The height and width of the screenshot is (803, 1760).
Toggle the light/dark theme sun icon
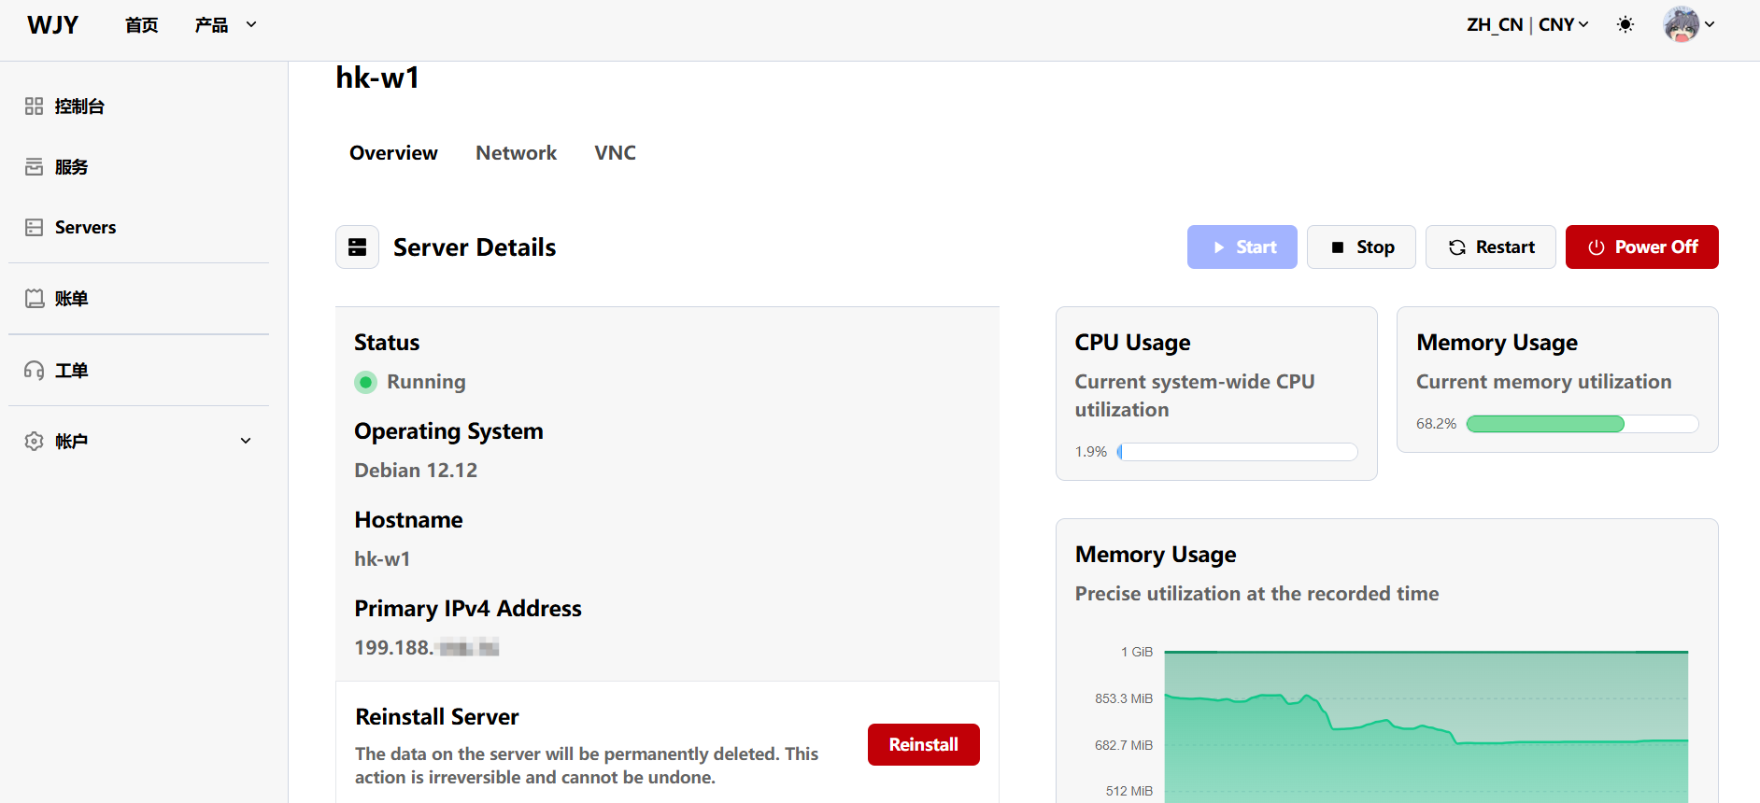tap(1625, 25)
